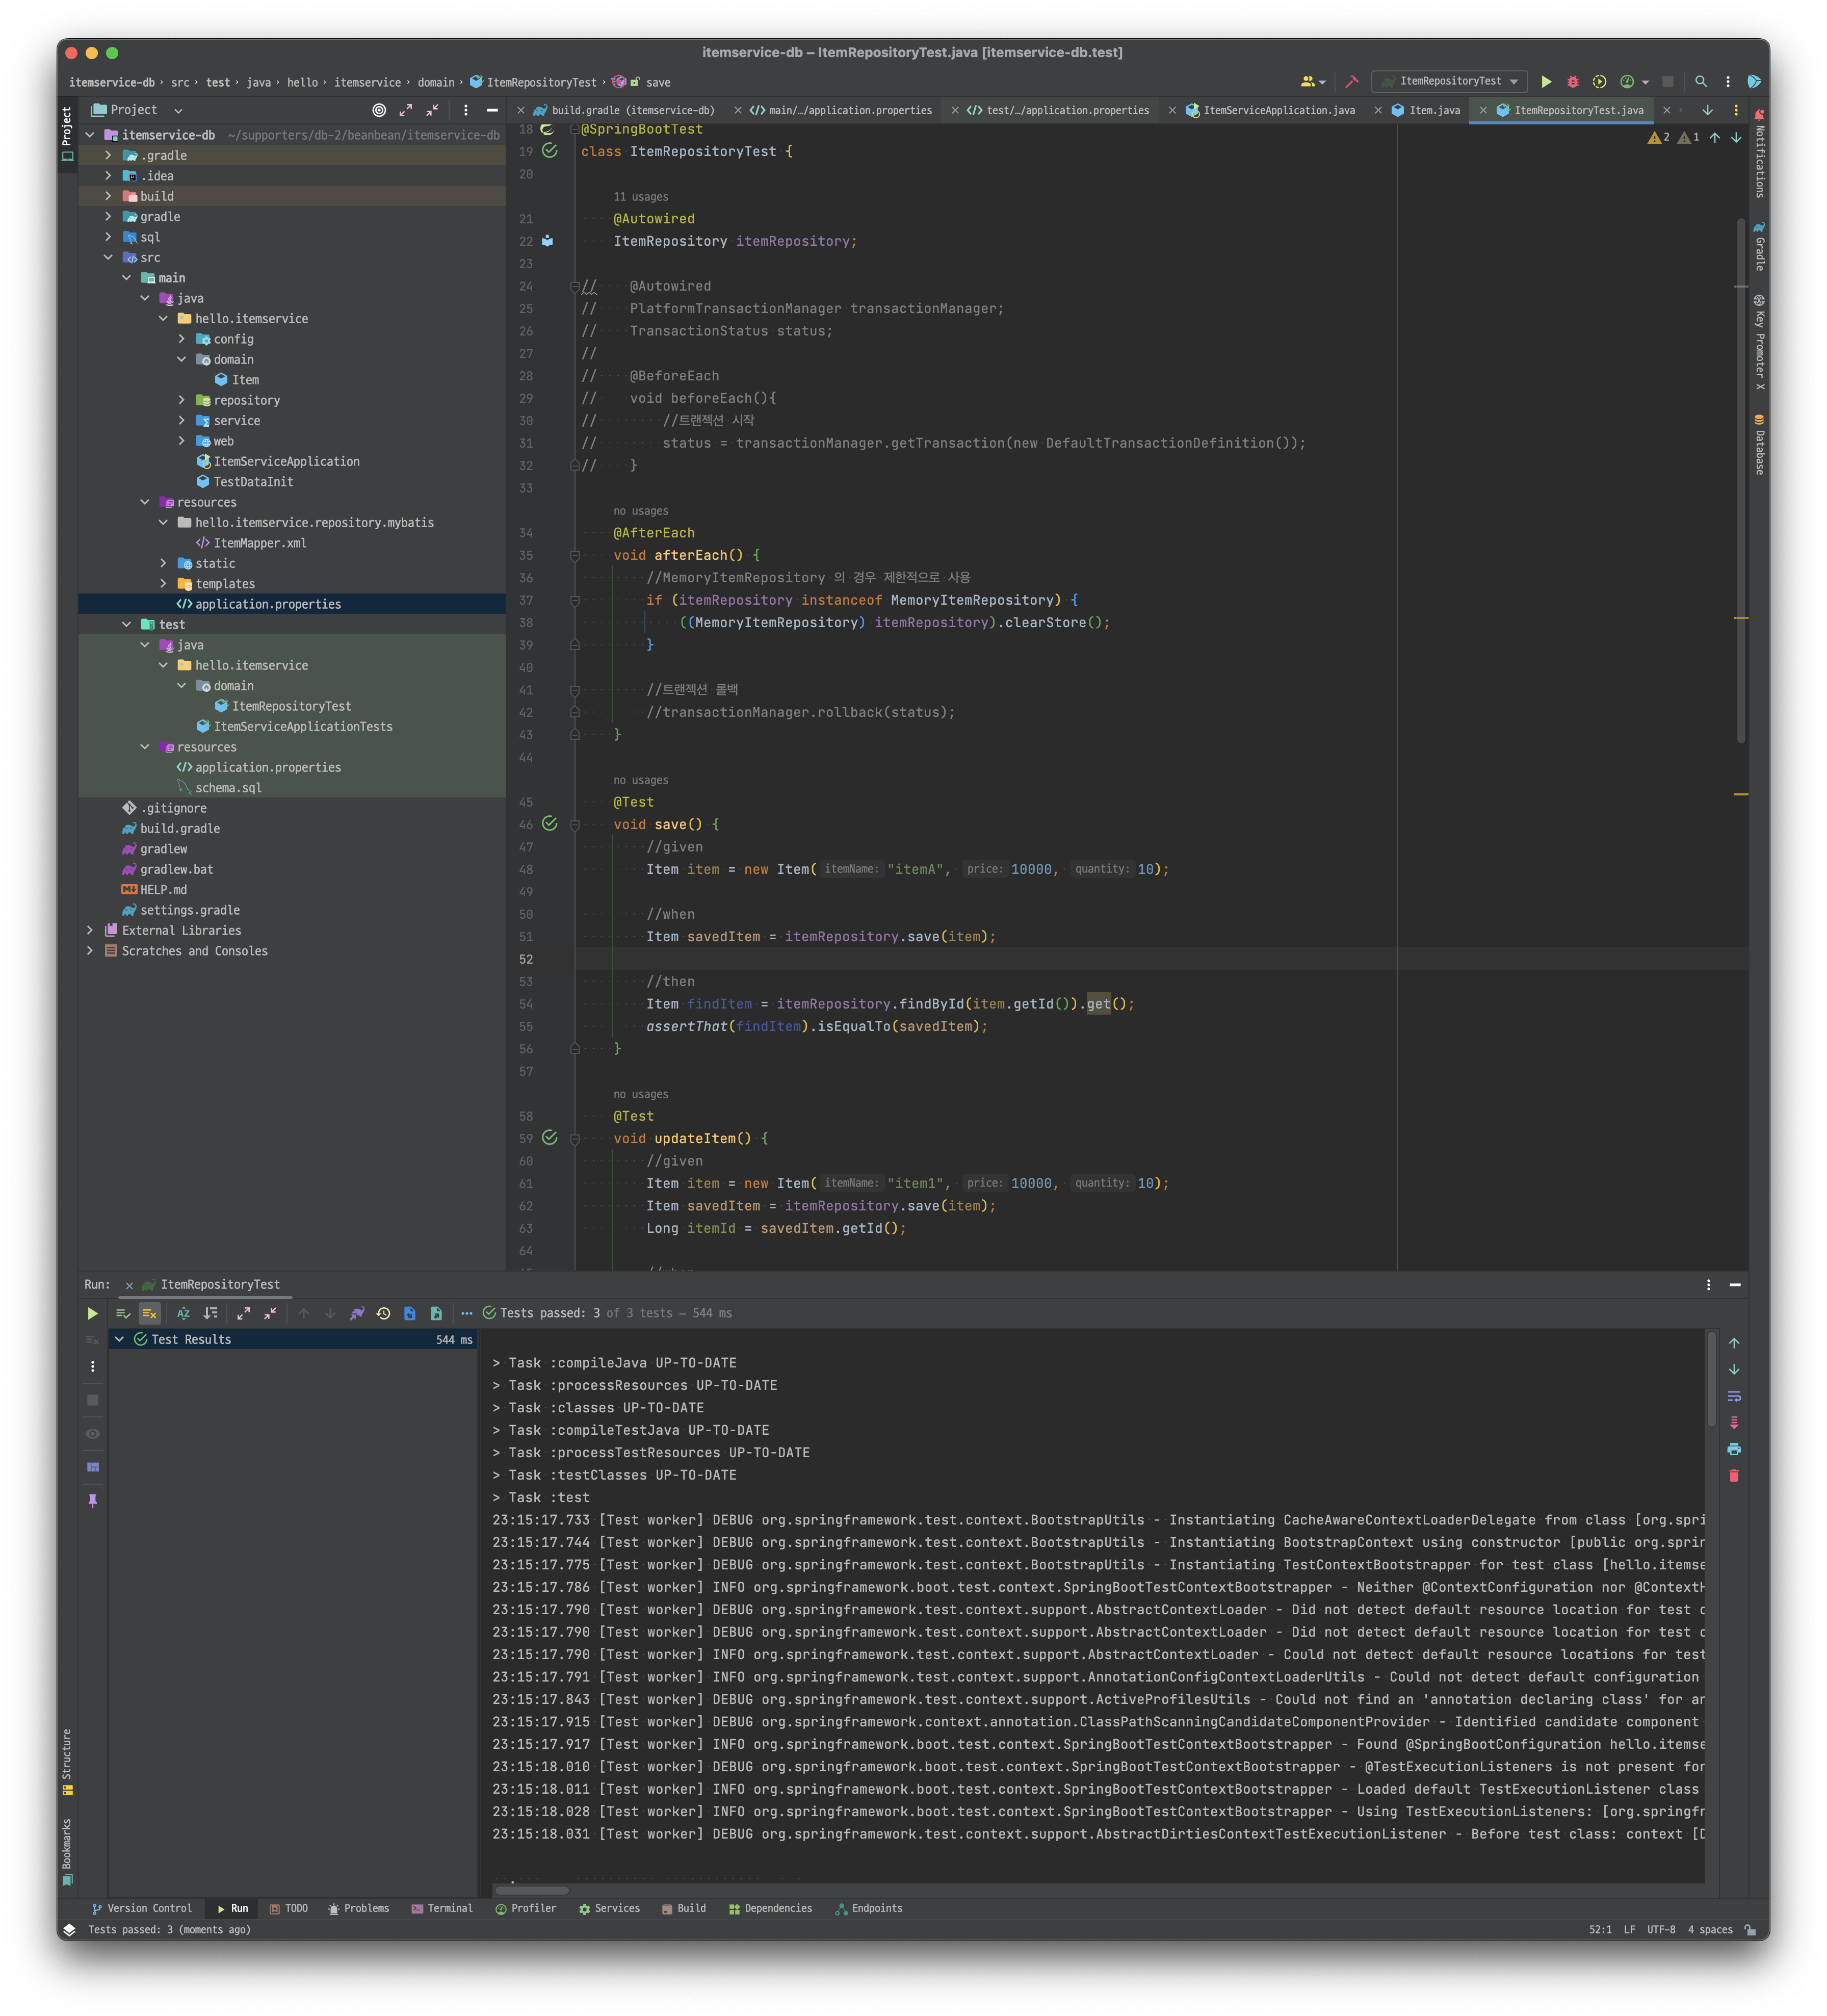Collapse the src folder in project tree
Viewport: 1827px width, 2016px height.
108,258
